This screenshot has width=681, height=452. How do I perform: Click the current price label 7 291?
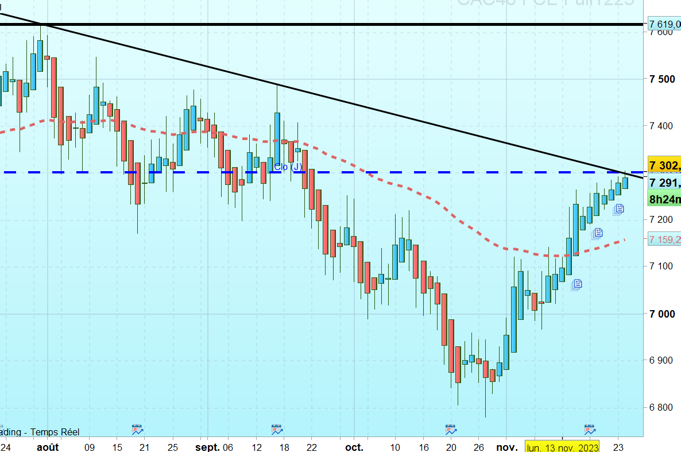pyautogui.click(x=664, y=183)
